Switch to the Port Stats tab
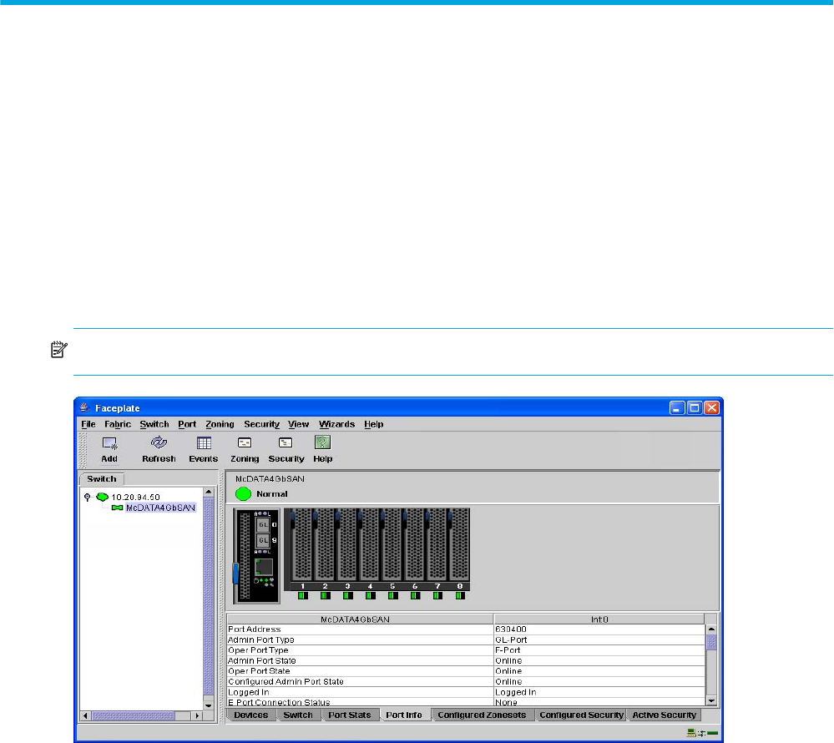 [x=350, y=715]
